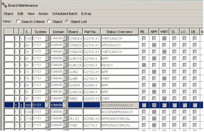This screenshot has width=204, height=132.
Task: Toggle NPR checkbox in the STMD row
Action: coord(154,125)
